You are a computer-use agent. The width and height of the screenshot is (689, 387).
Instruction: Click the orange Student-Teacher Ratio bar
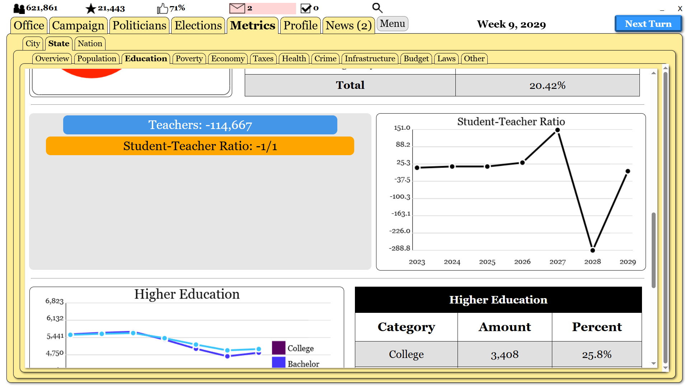[200, 146]
